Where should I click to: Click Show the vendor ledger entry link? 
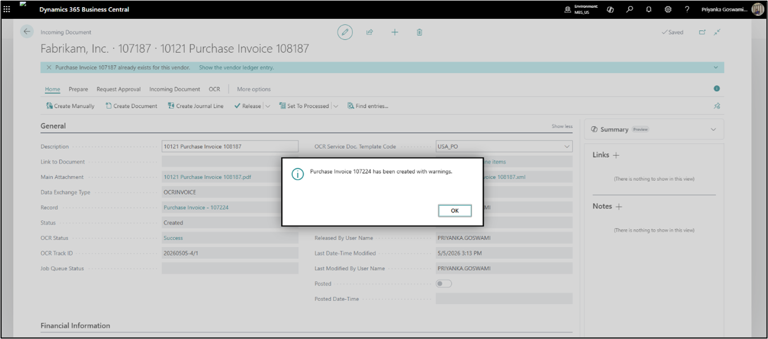tap(236, 68)
